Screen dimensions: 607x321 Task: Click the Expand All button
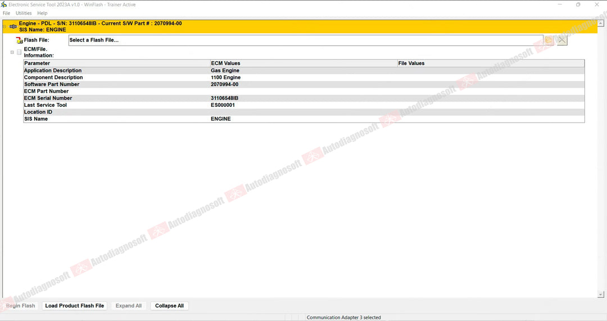click(129, 306)
